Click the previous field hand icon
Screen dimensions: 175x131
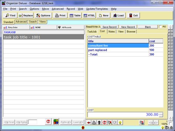151,123
